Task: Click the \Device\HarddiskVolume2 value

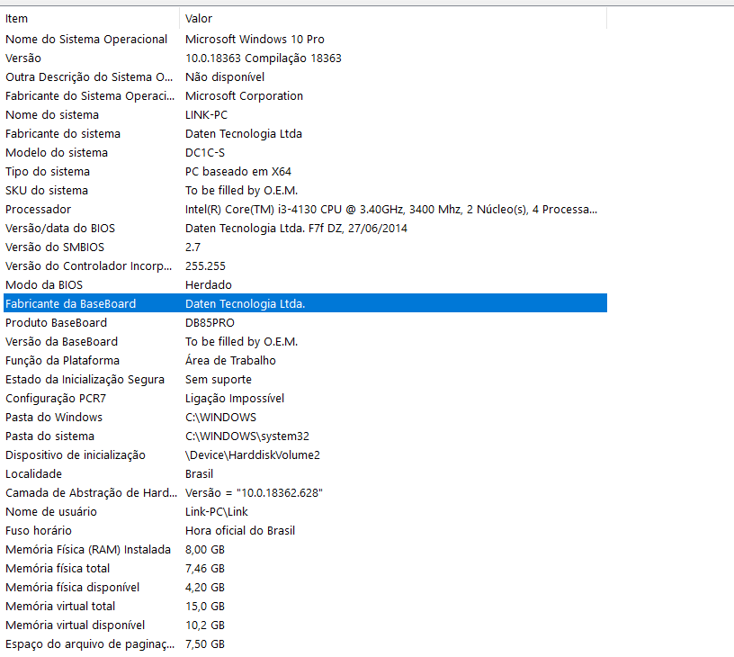Action: coord(252,454)
